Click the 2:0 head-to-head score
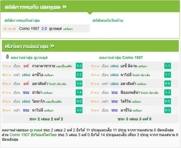Screen dimensions: 181x148 (44, 28)
